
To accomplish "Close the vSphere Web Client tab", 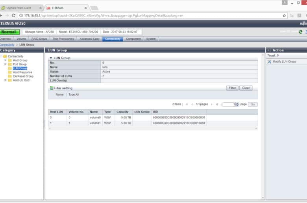I will [41, 8].
